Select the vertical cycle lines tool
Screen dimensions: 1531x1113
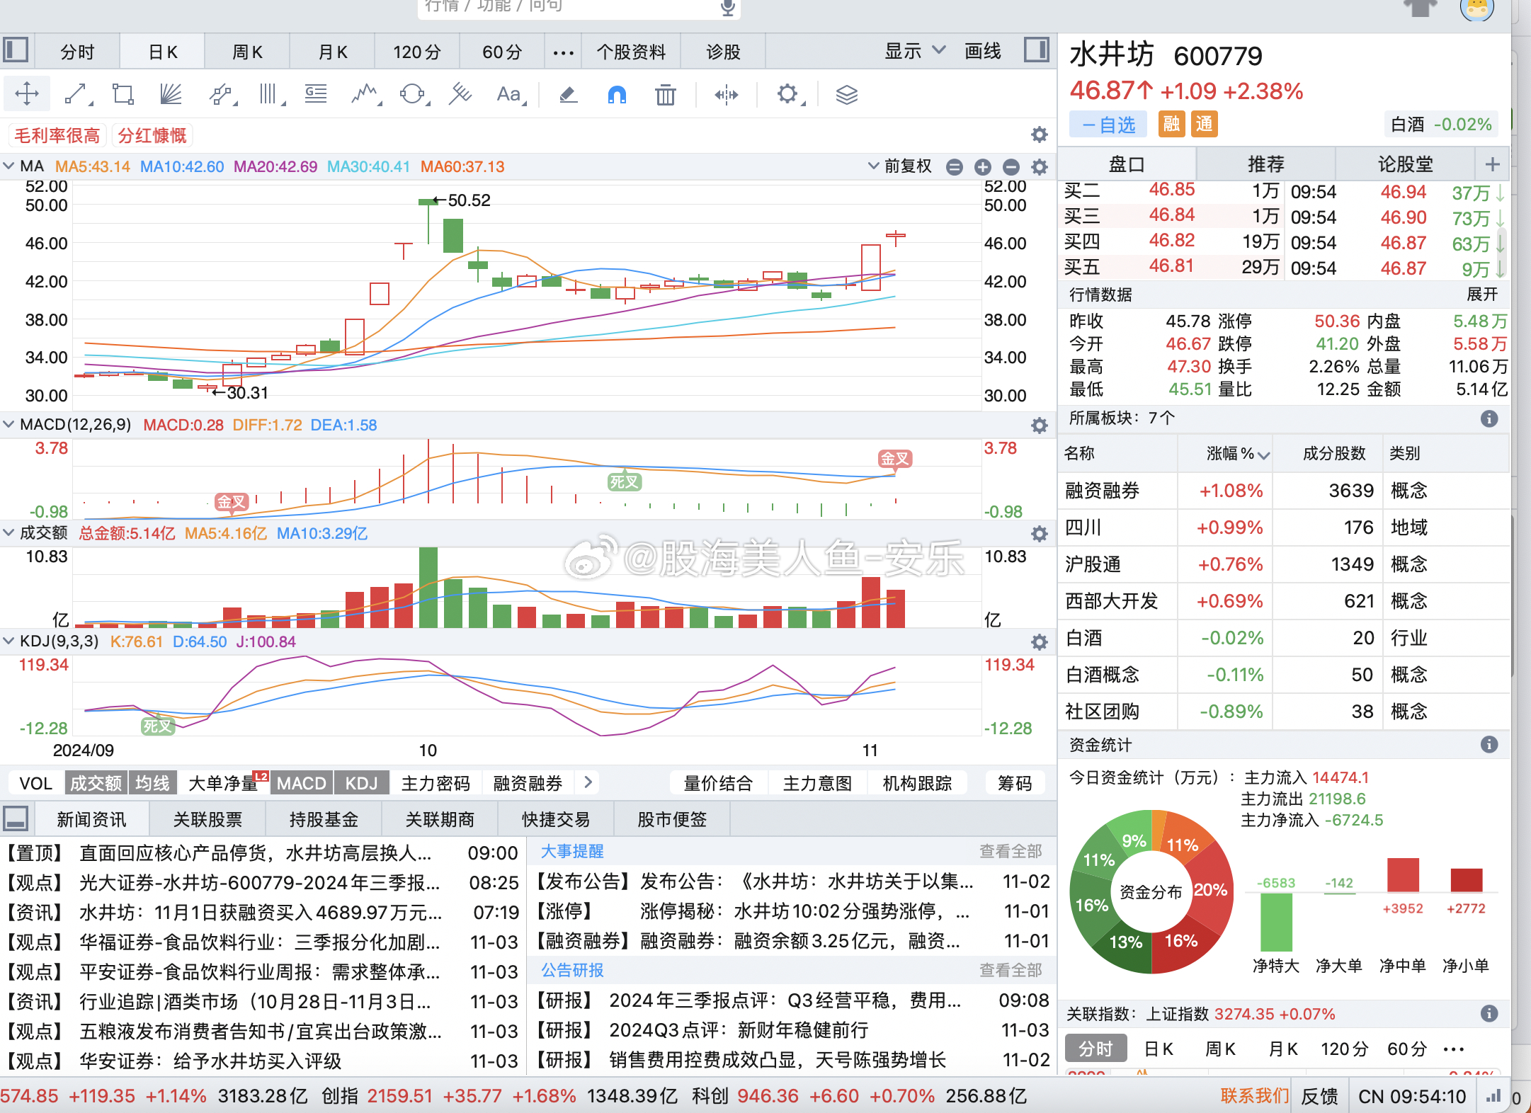270,94
